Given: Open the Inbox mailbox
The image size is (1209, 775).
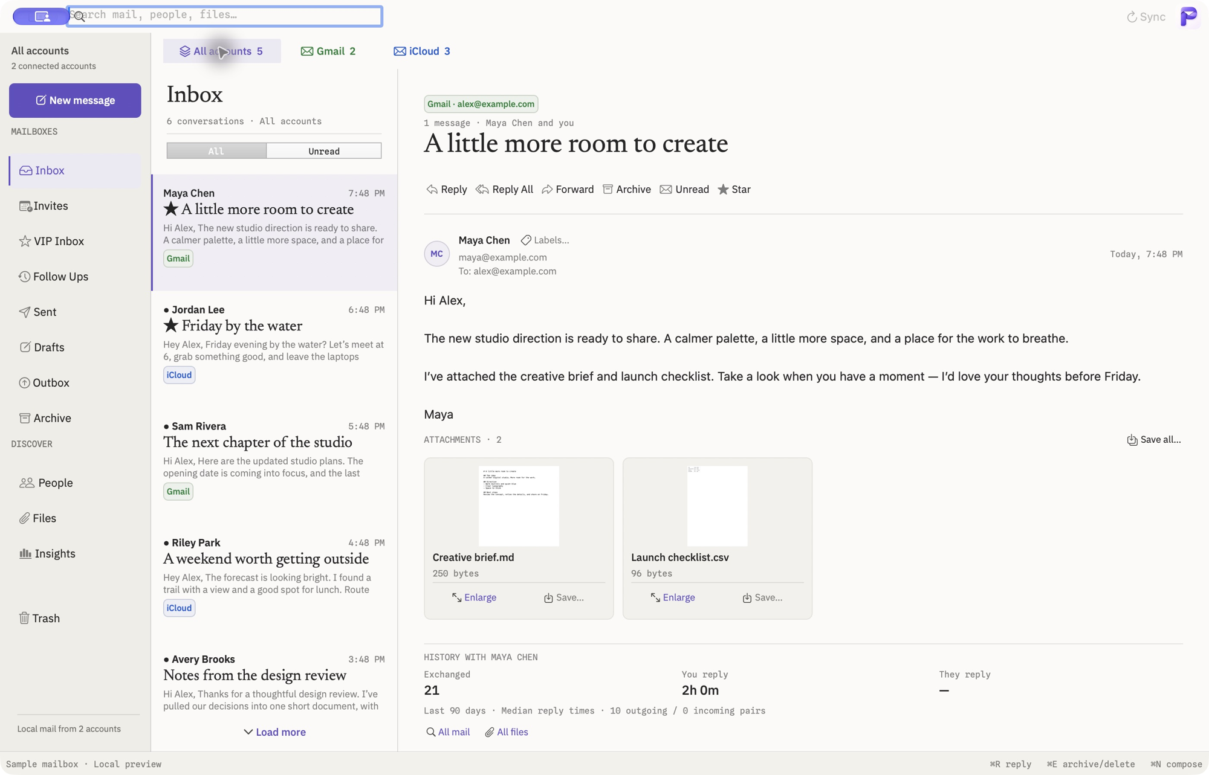Looking at the screenshot, I should tap(75, 170).
